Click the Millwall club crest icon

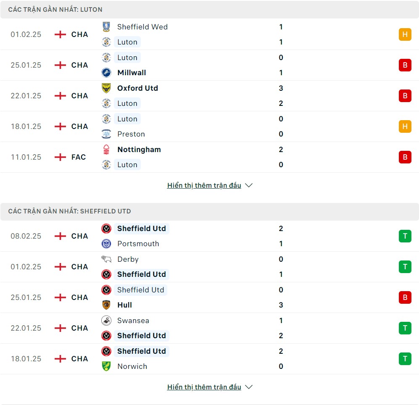pyautogui.click(x=106, y=73)
